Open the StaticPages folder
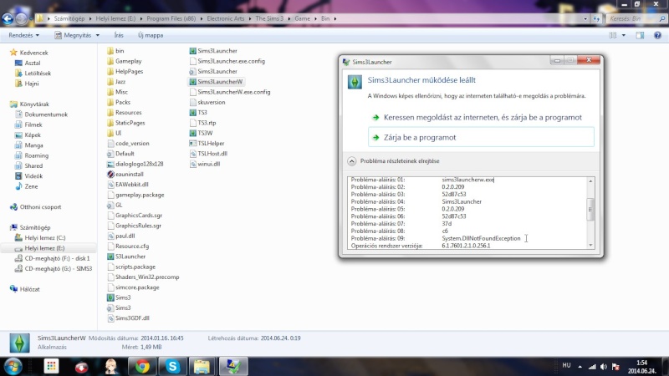Viewport: 669px width, 376px height. click(x=126, y=123)
